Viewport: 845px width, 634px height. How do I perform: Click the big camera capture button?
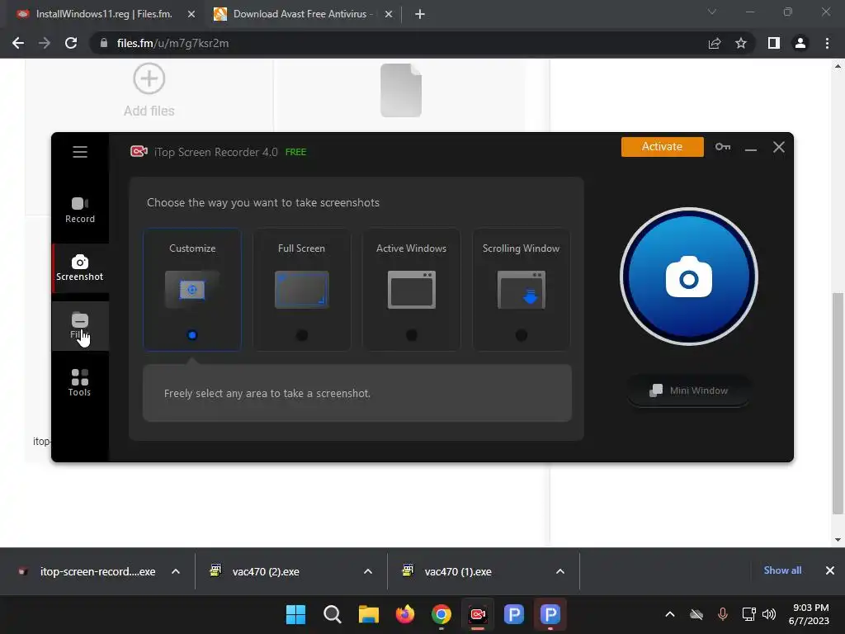coord(689,277)
